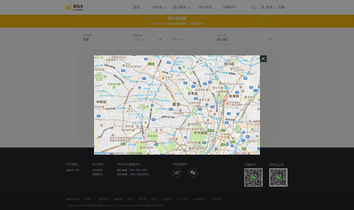Open the E旅行 partner link
The image size is (354, 210).
[155, 199]
